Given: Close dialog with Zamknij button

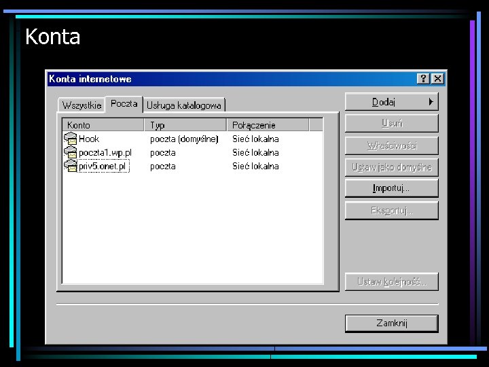Looking at the screenshot, I should (x=392, y=323).
